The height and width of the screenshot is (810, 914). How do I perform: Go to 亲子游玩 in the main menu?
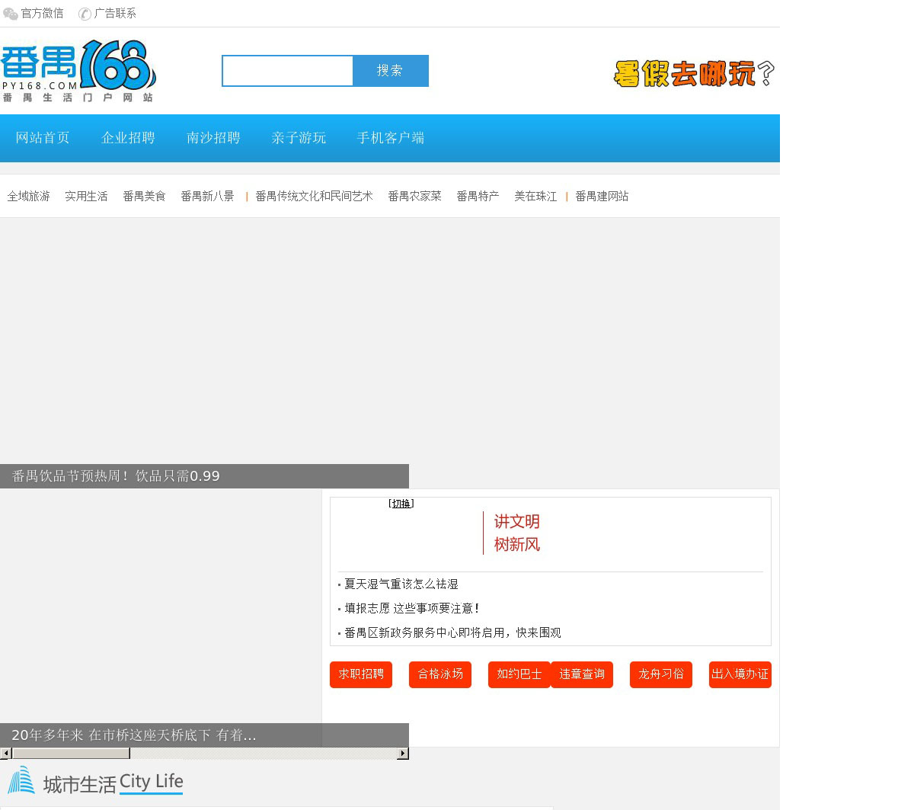(x=299, y=138)
